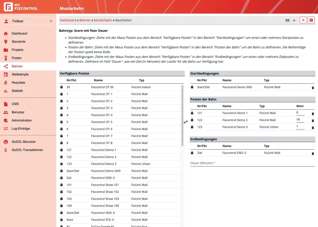Click the lock icon of Fixcontrol STA: 0
This screenshot has height=227, width=318.
pyautogui.click(x=62, y=219)
